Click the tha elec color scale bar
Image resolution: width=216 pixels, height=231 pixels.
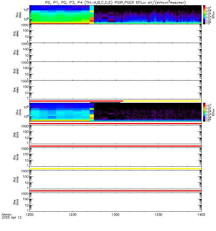click(x=204, y=15)
